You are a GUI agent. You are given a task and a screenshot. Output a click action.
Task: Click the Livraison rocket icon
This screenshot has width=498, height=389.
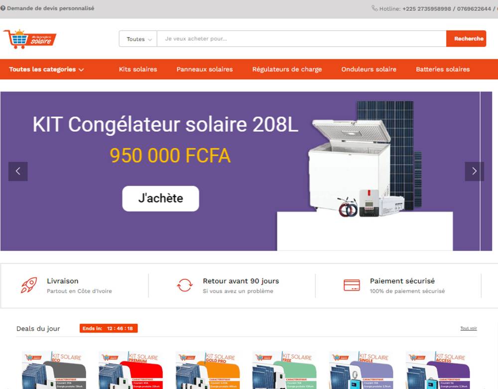[29, 285]
